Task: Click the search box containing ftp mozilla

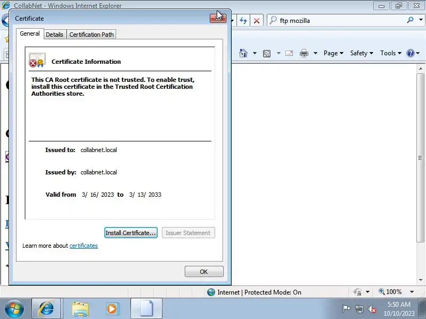Action: pos(336,21)
